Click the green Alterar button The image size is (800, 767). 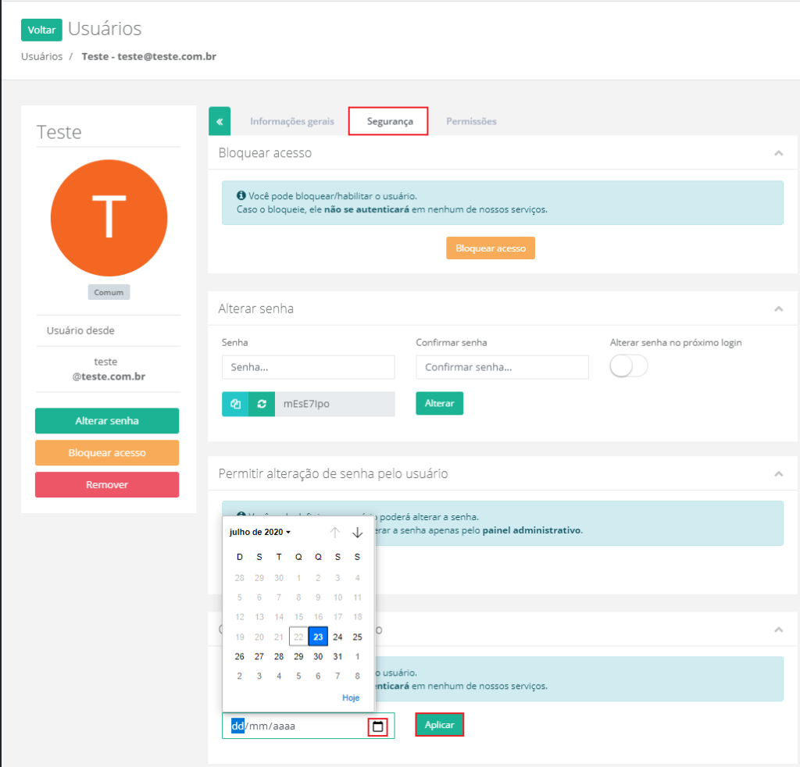tap(439, 403)
